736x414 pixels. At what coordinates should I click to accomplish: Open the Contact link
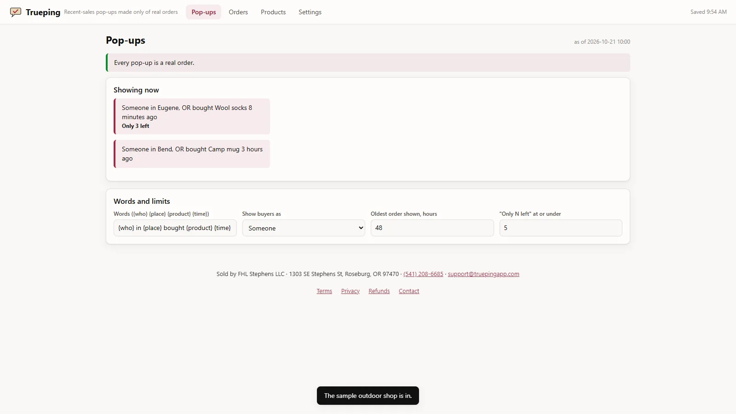pos(409,291)
